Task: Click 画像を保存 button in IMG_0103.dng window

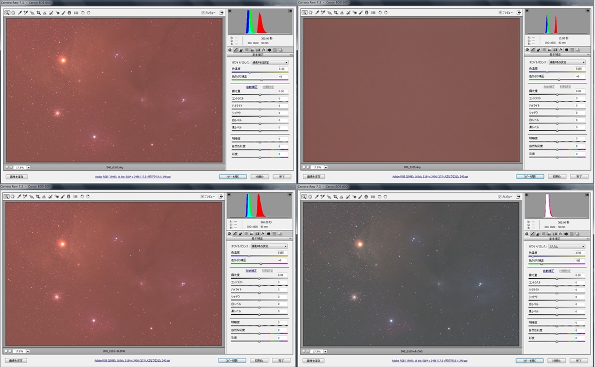Action: (x=17, y=177)
